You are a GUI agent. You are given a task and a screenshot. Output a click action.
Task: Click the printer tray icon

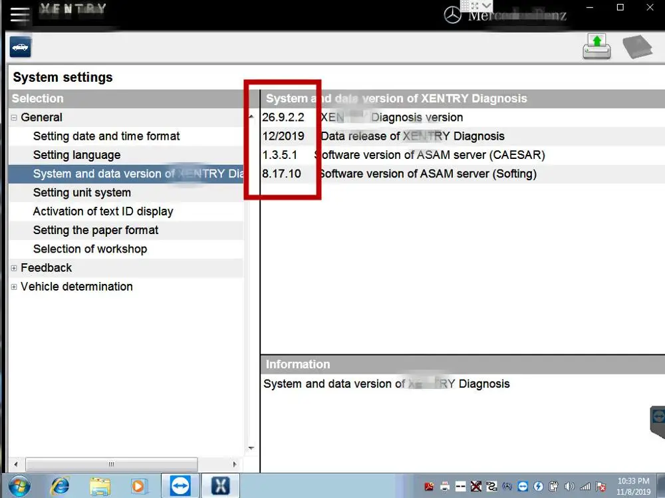tap(445, 487)
